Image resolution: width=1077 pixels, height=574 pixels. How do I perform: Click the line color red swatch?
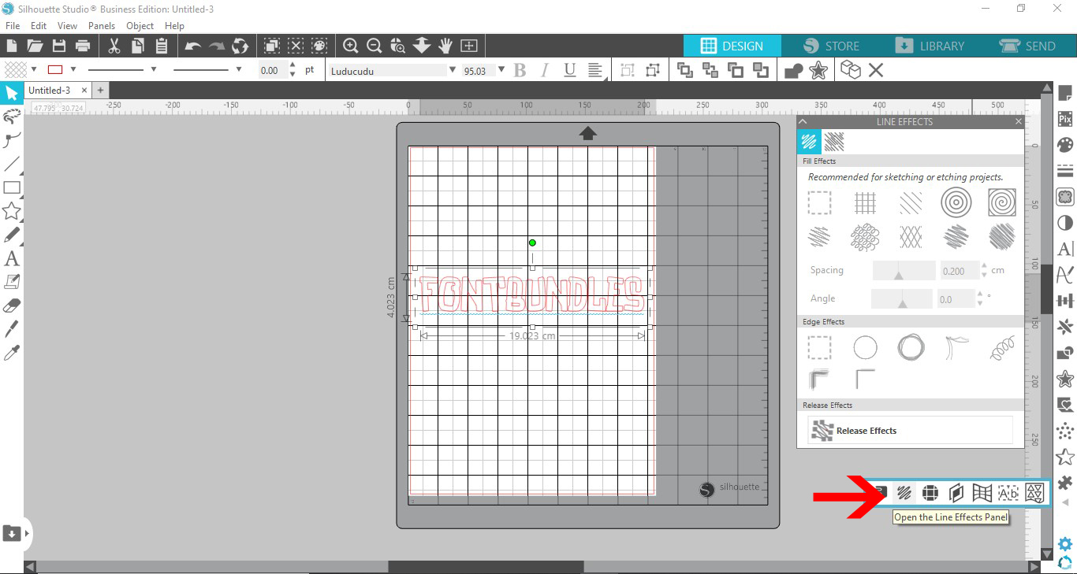click(x=55, y=69)
